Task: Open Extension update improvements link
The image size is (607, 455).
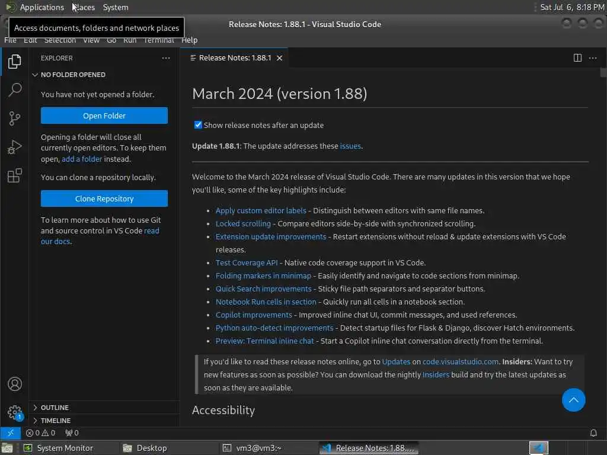Action: coord(270,237)
